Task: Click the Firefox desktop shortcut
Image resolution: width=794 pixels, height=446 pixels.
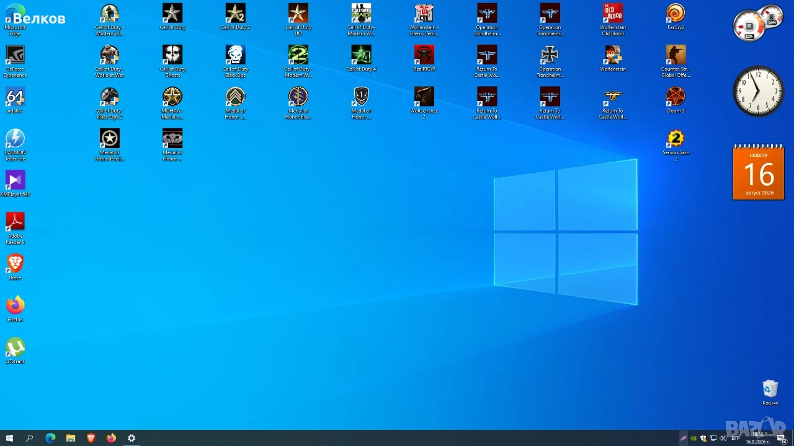Action: (x=15, y=308)
